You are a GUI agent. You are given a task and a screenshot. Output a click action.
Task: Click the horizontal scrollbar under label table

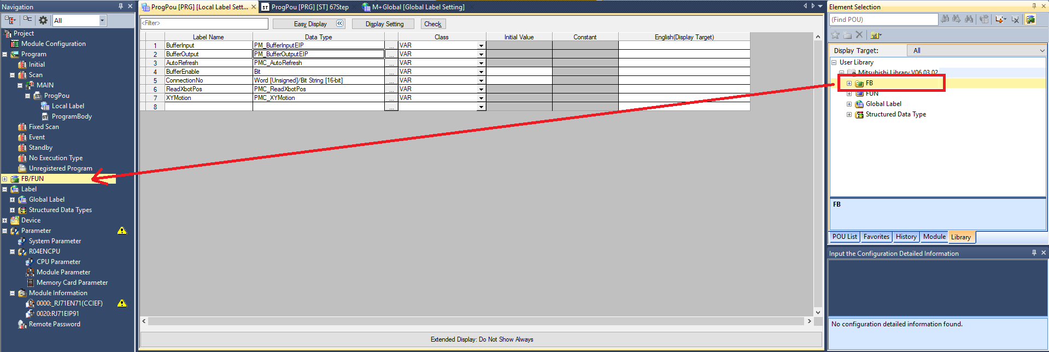tap(476, 321)
